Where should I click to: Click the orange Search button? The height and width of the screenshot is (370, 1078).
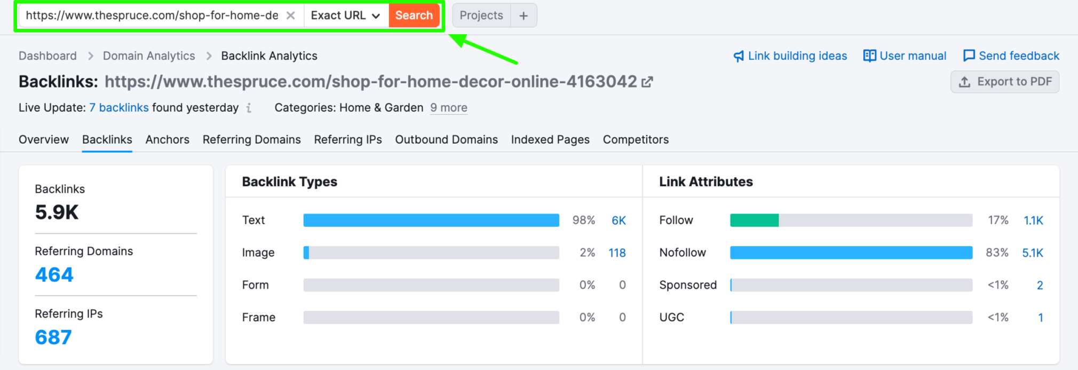(x=414, y=15)
